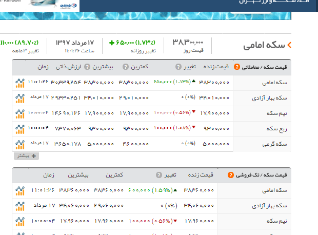This screenshot has width=318, height=235.
Task: Open ربع سکه row link
Action: click(x=277, y=129)
